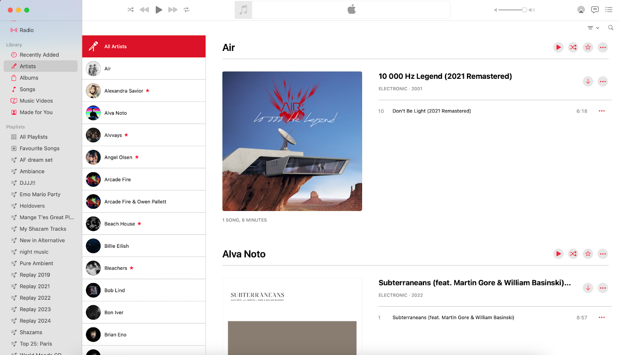Open more options for Don't Be Light track

(601, 111)
